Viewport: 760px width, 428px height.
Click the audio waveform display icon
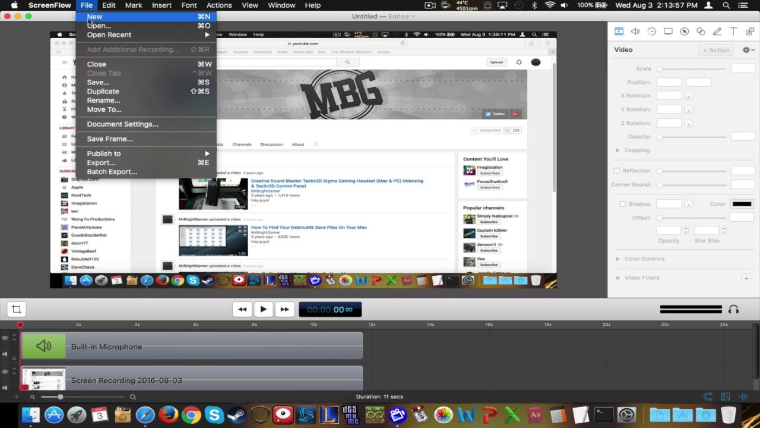(x=743, y=396)
